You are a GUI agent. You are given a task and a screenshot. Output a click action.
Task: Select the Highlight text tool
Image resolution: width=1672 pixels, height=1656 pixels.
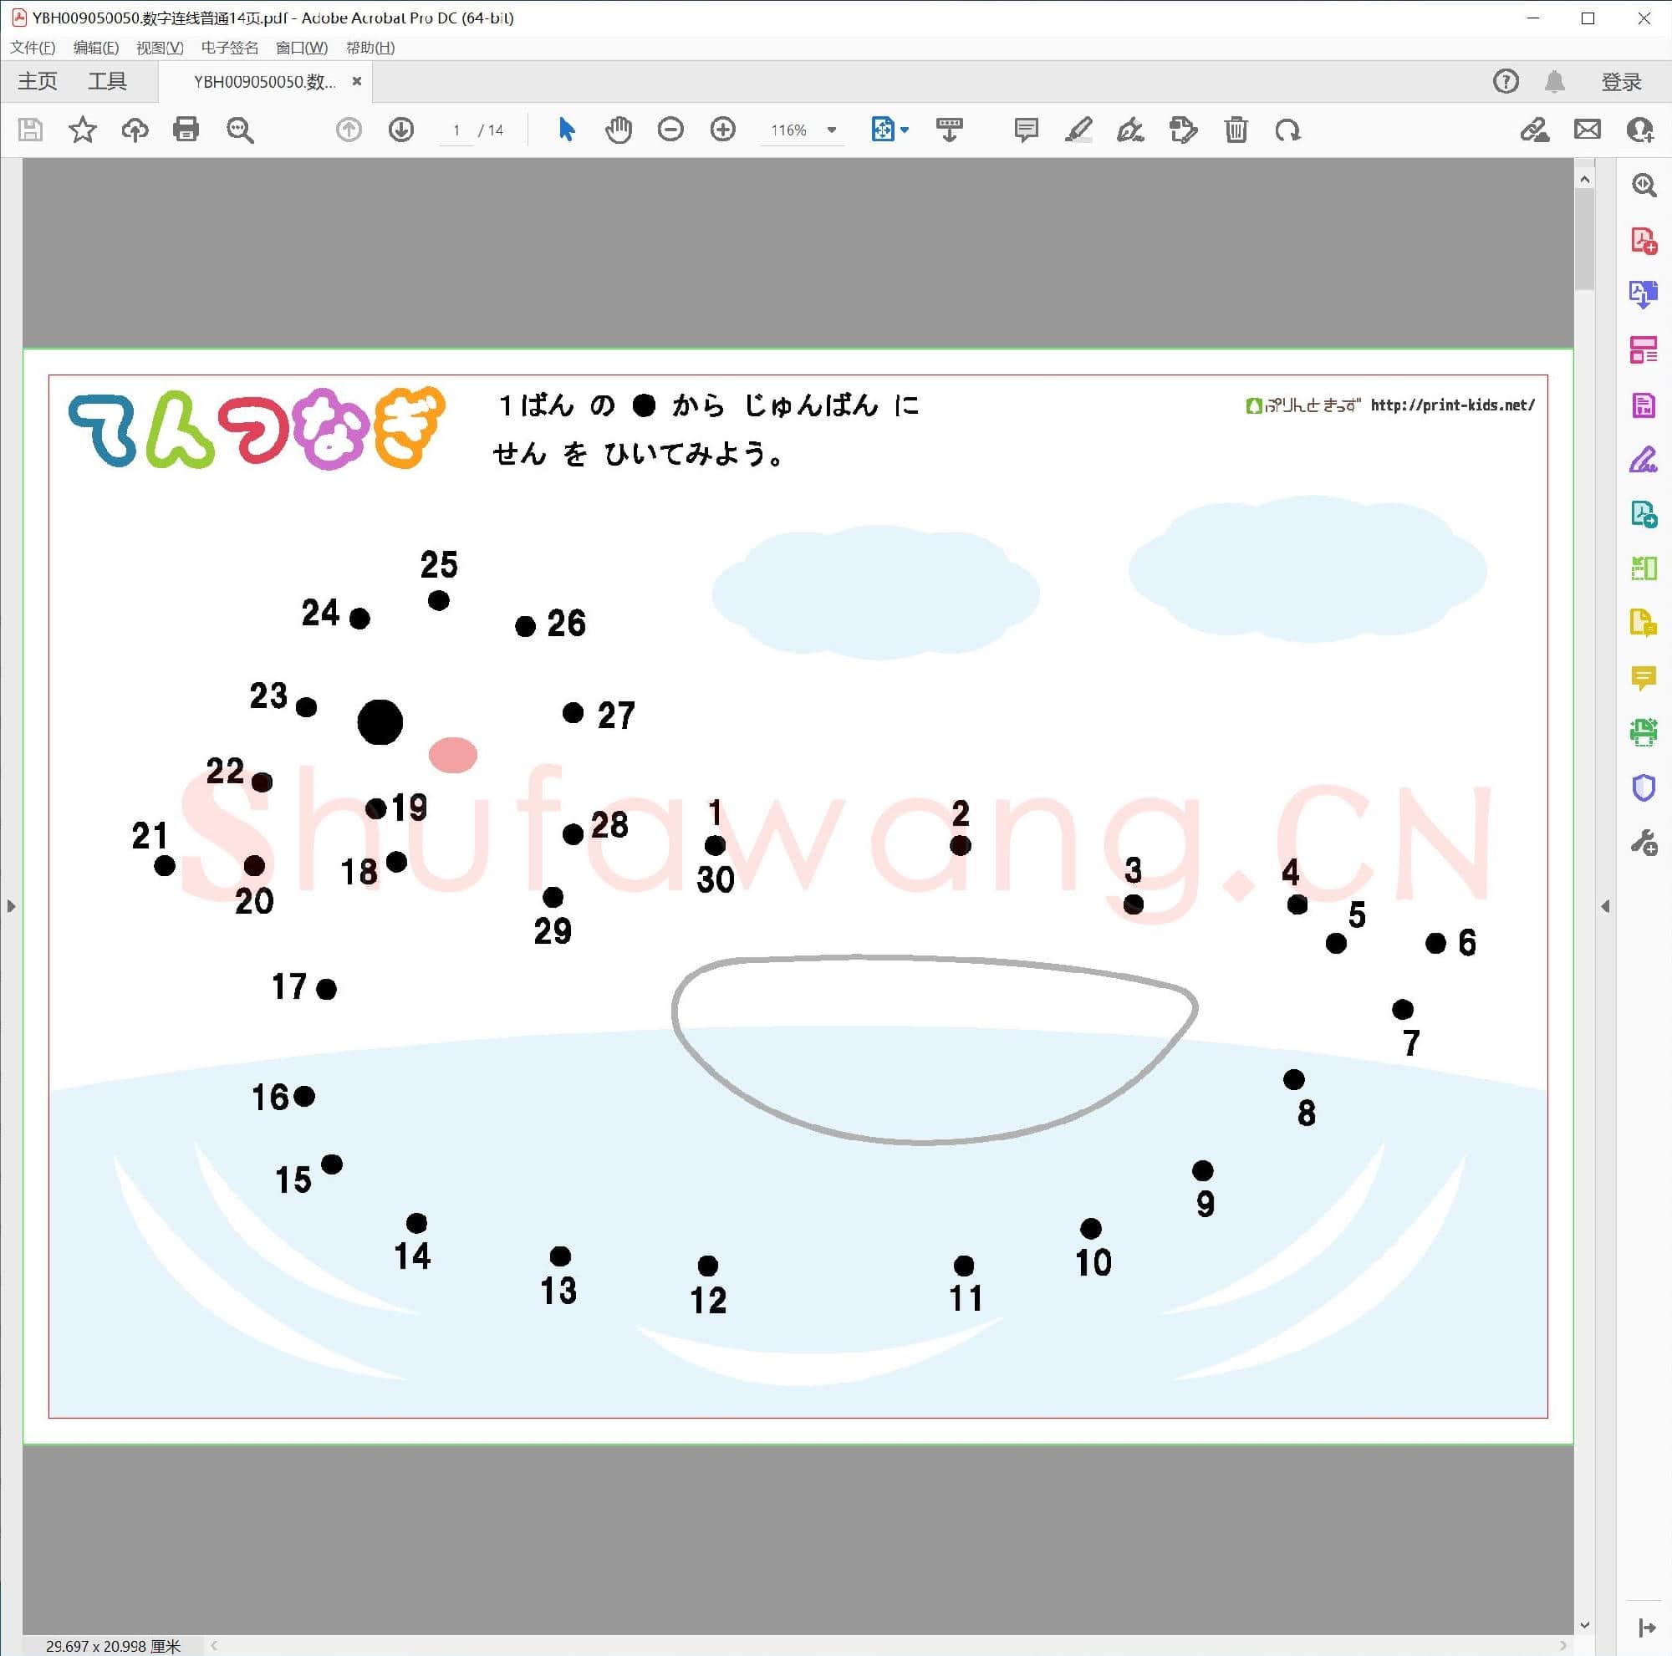coord(1078,130)
